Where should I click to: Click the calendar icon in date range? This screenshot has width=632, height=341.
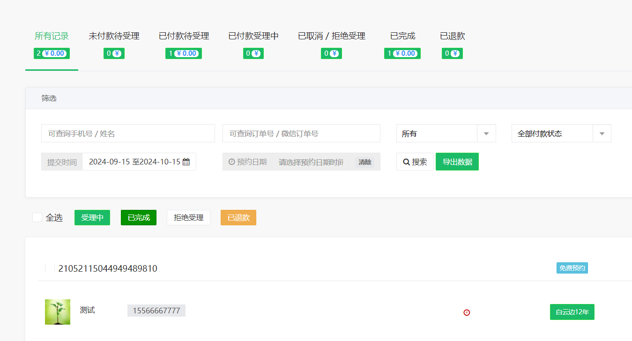(186, 162)
